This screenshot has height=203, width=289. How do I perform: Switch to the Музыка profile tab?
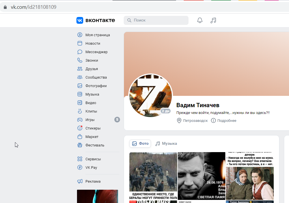(166, 144)
